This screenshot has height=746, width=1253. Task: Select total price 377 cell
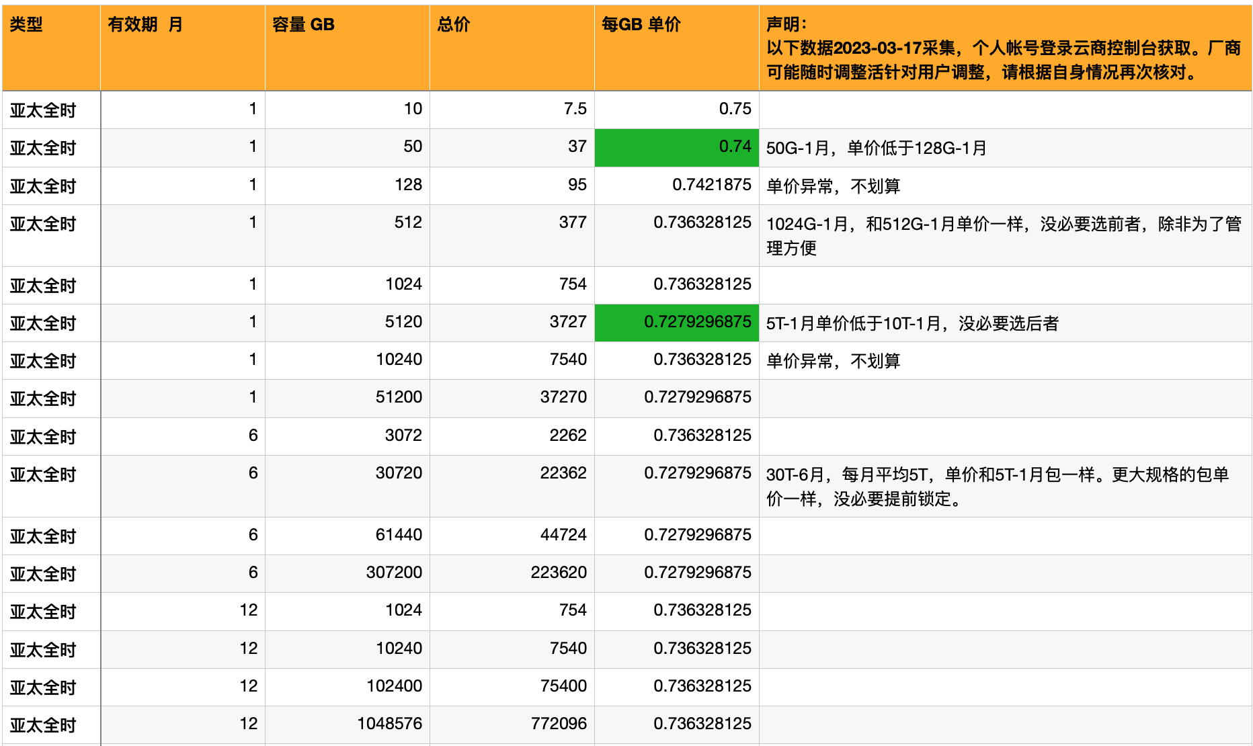pyautogui.click(x=512, y=235)
